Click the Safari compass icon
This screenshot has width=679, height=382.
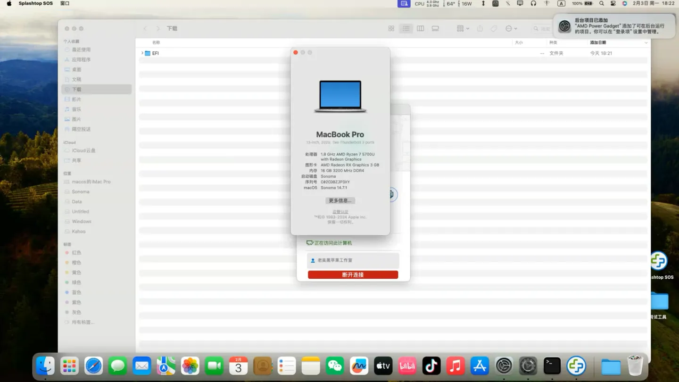[93, 366]
